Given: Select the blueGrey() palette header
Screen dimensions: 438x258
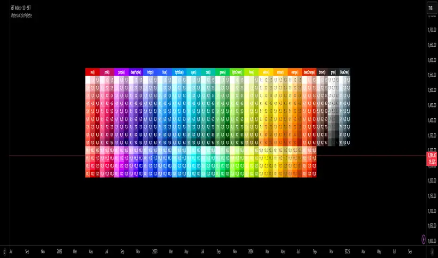Looking at the screenshot, I should point(344,73).
